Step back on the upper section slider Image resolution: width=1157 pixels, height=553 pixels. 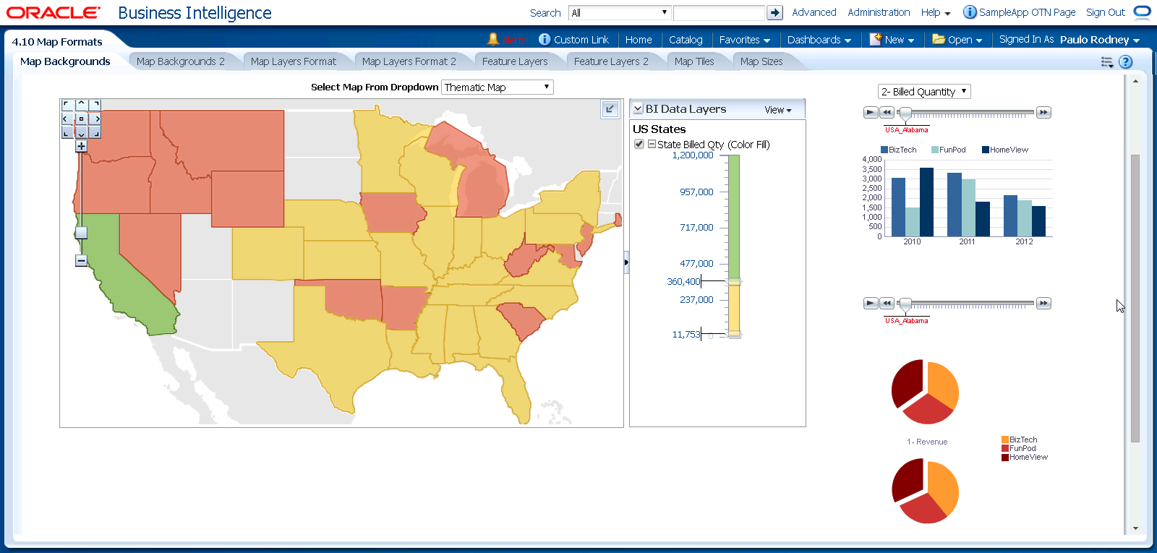coord(887,112)
